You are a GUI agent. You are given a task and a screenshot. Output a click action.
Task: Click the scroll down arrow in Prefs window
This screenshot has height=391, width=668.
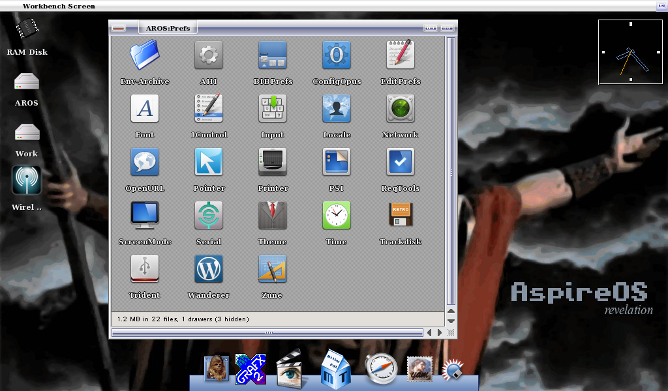(451, 321)
